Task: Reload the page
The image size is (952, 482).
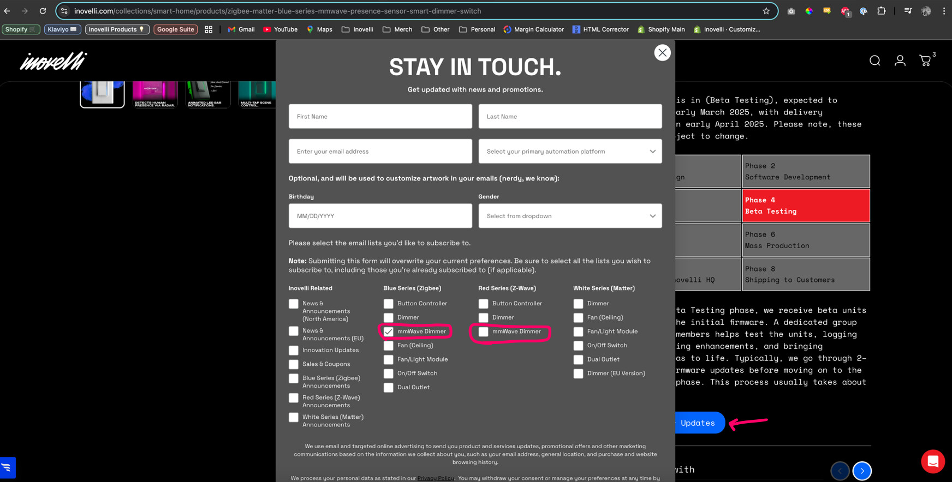Action: (x=43, y=11)
